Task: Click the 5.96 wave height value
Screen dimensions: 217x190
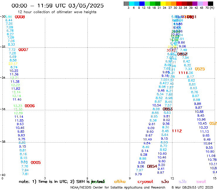Action: pyautogui.click(x=9, y=17)
